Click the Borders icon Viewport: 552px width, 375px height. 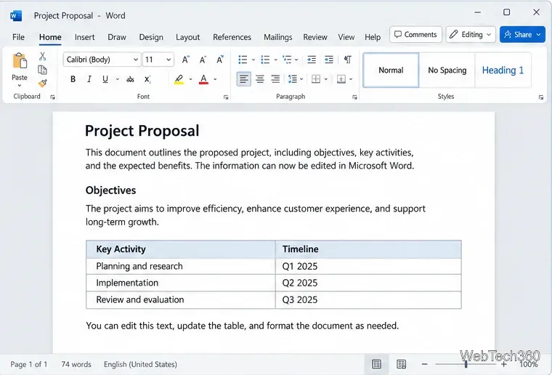click(x=341, y=79)
